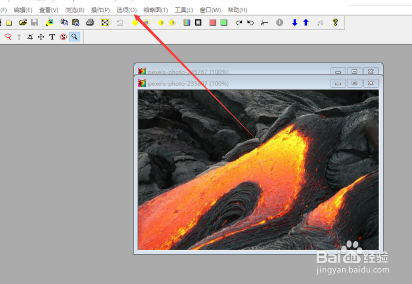Click the red crossed-S stamp tool
The width and height of the screenshot is (412, 284).
tap(63, 37)
